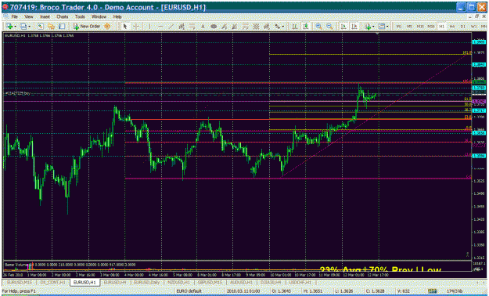Zoom in on the chart
Viewport: 489px width, 296px height.
318,27
